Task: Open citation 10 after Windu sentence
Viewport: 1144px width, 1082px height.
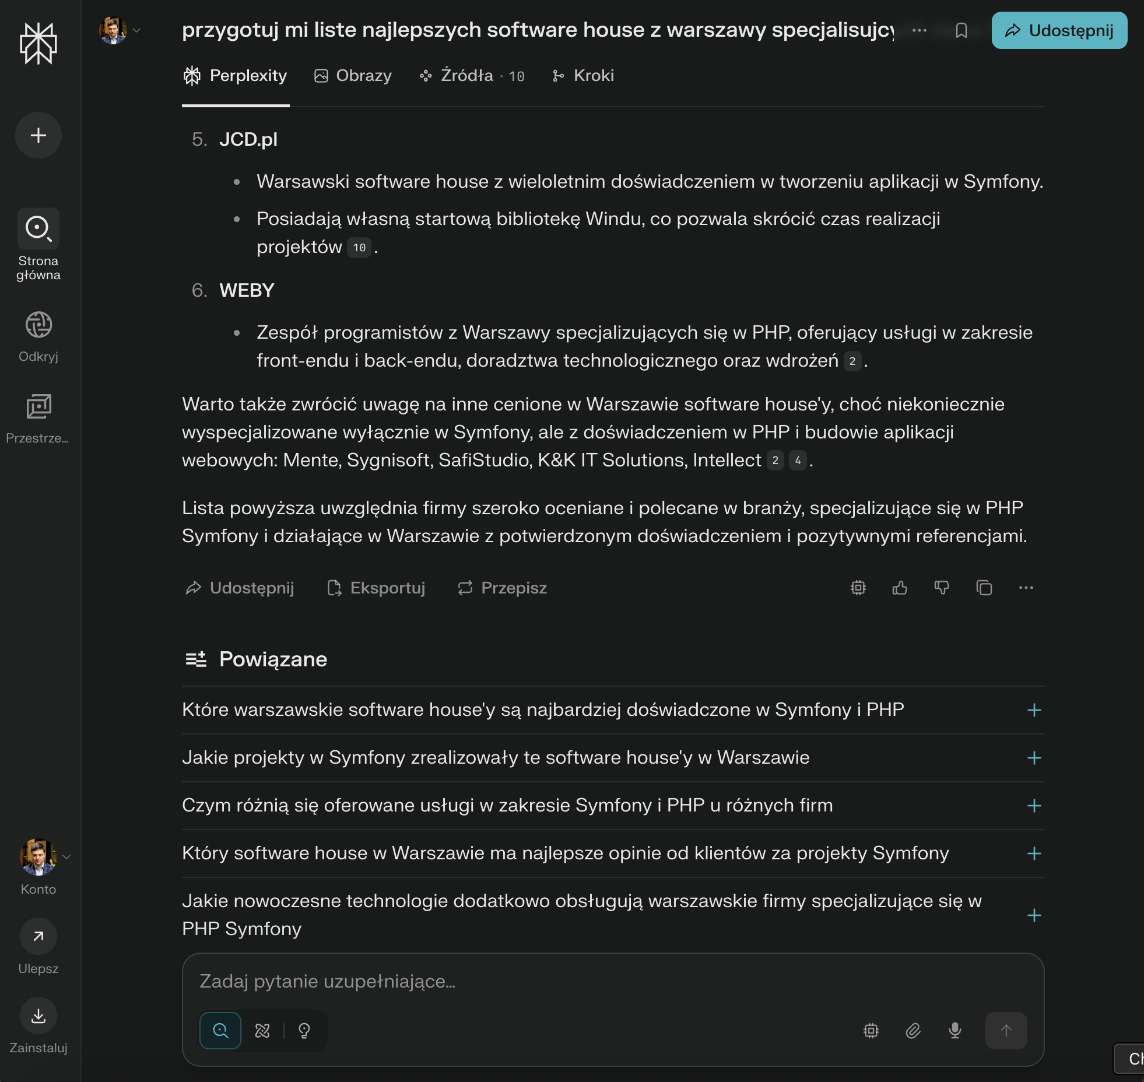Action: 359,248
